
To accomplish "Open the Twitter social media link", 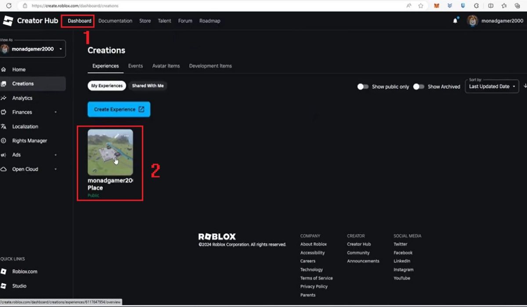I will [401, 244].
